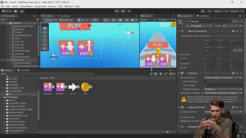The width and height of the screenshot is (246, 138).
Task: Adjust the Project icon size slider
Action: coord(168,132)
